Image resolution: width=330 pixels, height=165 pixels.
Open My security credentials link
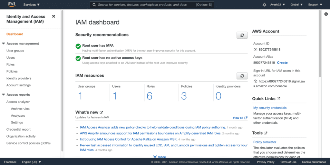[270, 108]
